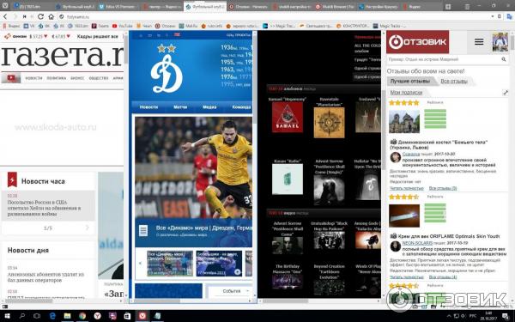Screen dimensions: 515x322
Task: Click the Otzovik search input field
Action: tap(444, 59)
